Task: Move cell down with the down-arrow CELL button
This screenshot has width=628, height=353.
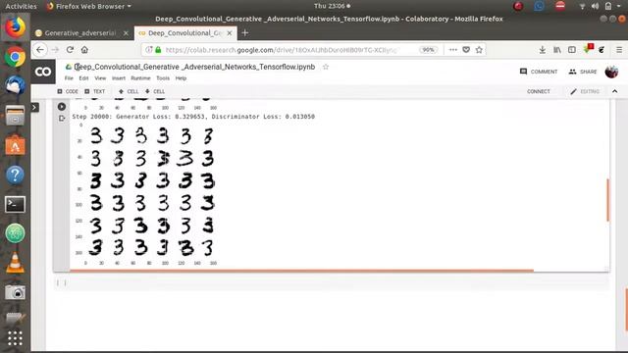Action: (x=155, y=91)
